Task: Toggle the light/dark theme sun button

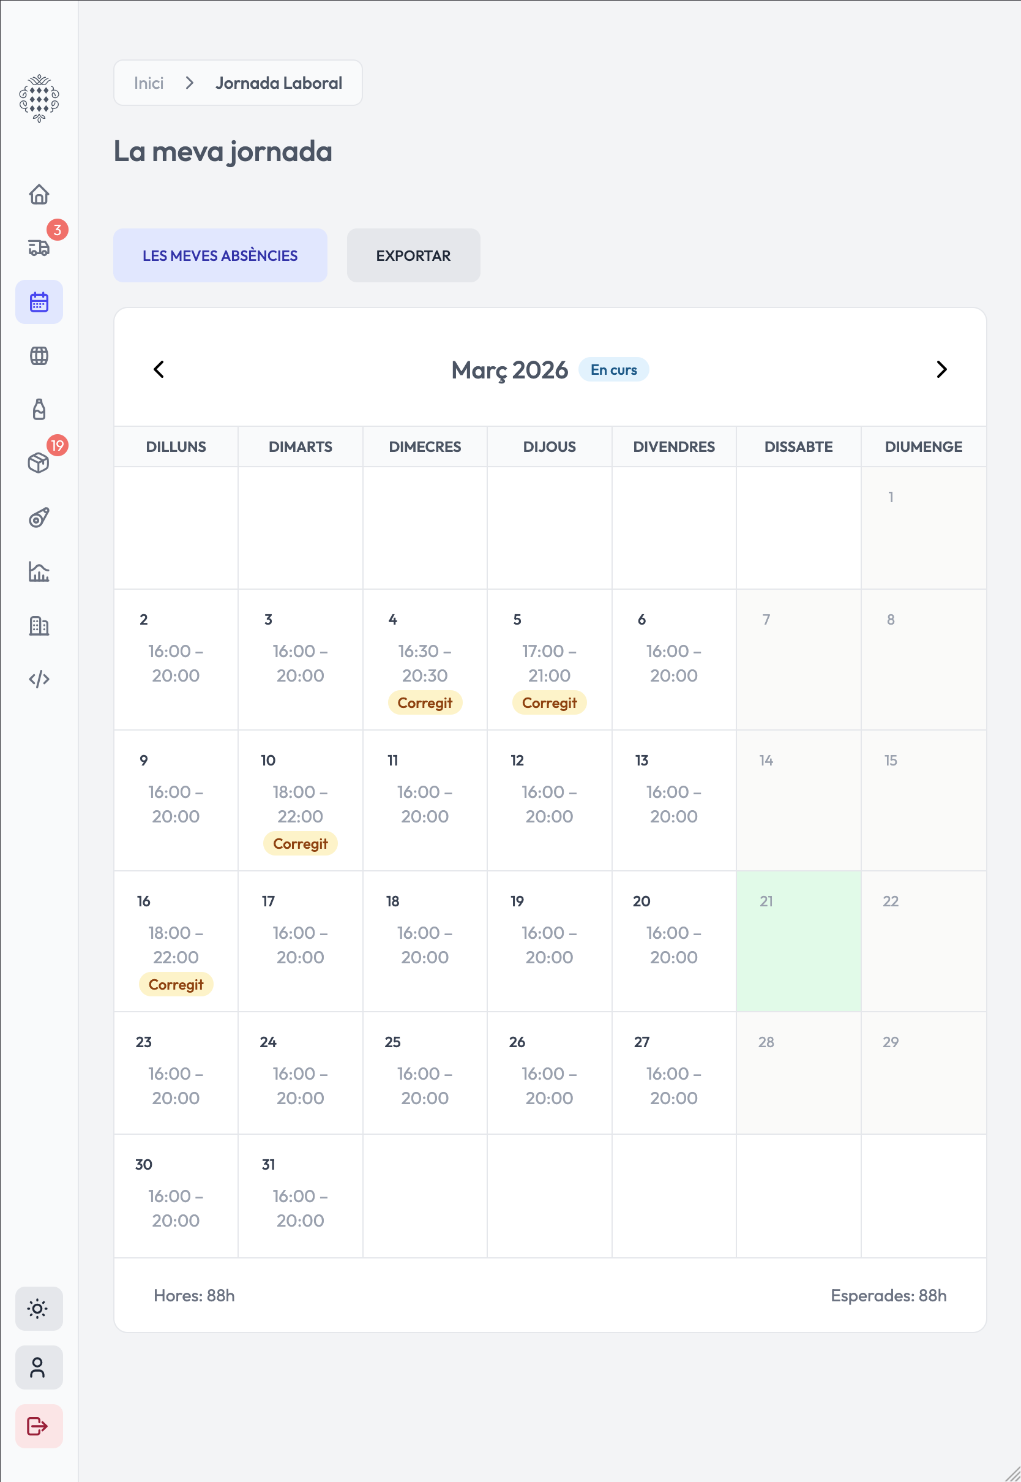Action: point(39,1309)
